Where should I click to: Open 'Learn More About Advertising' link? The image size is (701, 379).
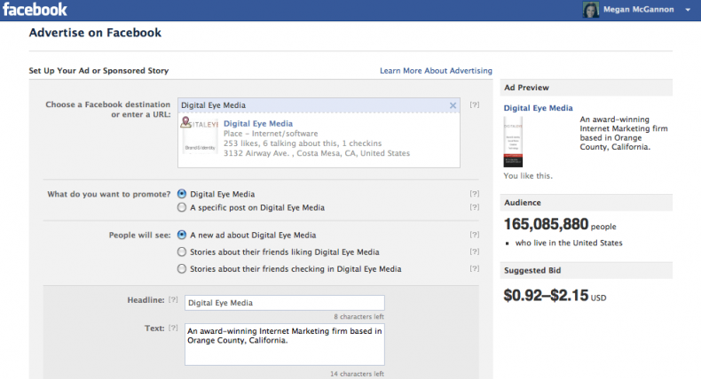[436, 71]
